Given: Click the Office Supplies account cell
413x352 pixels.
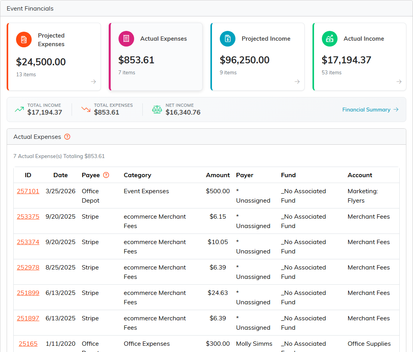Looking at the screenshot, I should click(369, 343).
